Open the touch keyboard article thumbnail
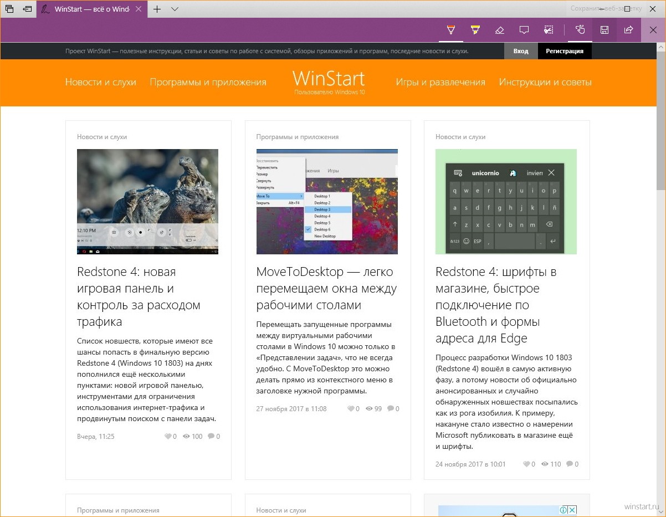Viewport: 666px width, 517px height. tap(506, 202)
